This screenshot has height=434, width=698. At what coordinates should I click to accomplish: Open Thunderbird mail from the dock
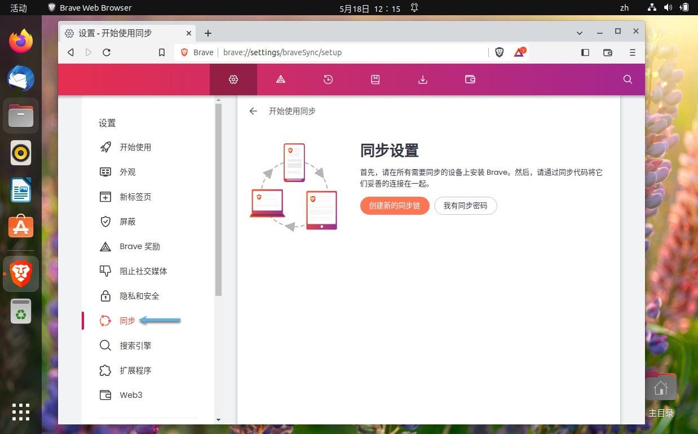pos(21,78)
